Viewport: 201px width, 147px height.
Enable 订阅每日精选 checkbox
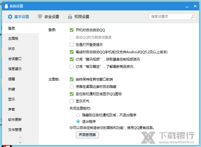[72, 67]
